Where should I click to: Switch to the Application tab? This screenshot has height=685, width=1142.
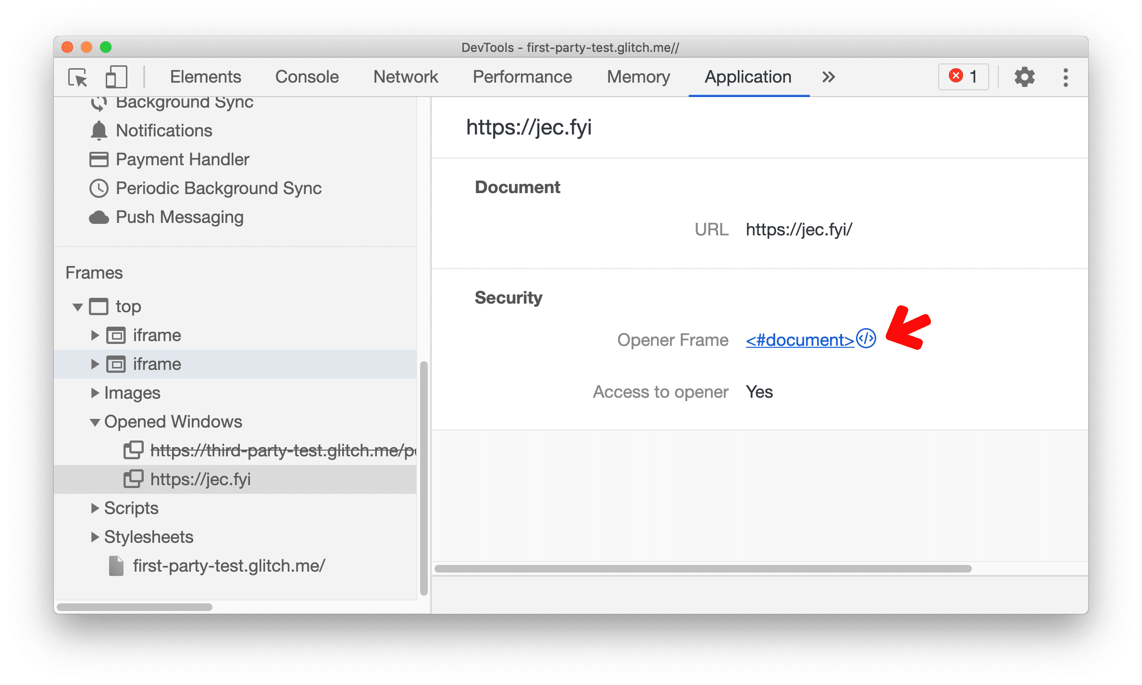[746, 77]
